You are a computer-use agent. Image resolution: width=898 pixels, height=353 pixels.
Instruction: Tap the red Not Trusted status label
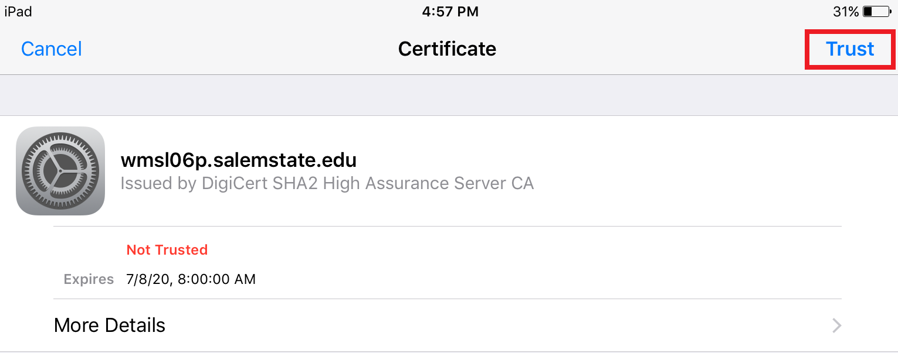tap(167, 250)
